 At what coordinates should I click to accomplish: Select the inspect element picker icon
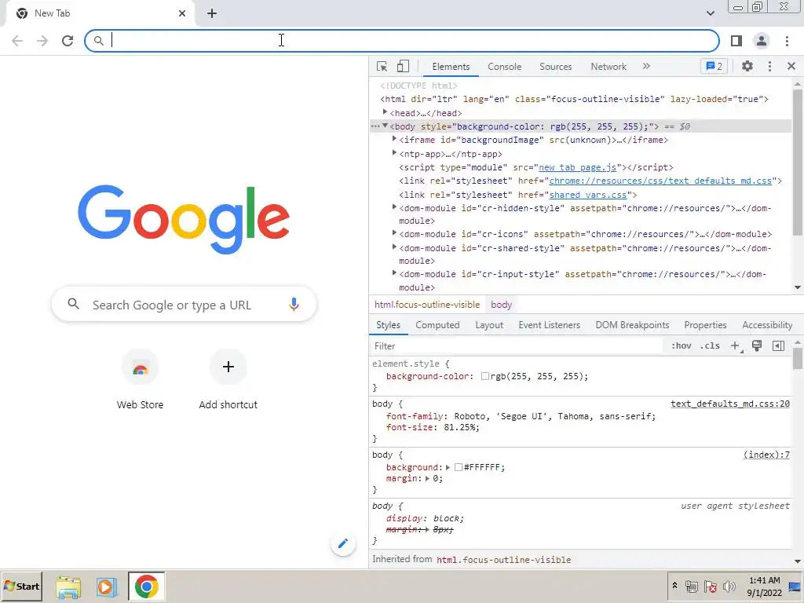382,67
